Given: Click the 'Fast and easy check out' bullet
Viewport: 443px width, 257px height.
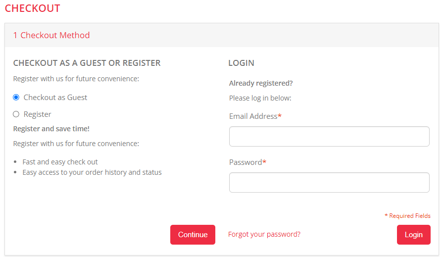Looking at the screenshot, I should [60, 162].
